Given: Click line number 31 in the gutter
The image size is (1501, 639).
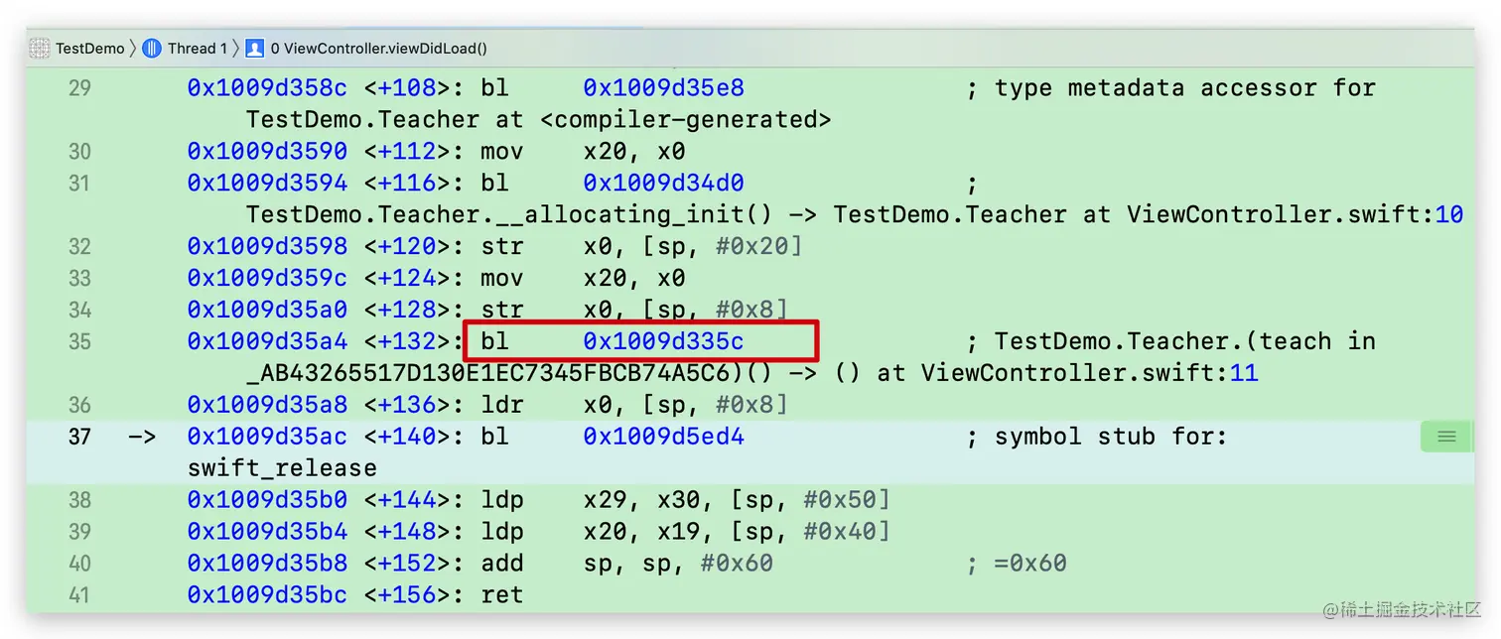Looking at the screenshot, I should pos(79,183).
